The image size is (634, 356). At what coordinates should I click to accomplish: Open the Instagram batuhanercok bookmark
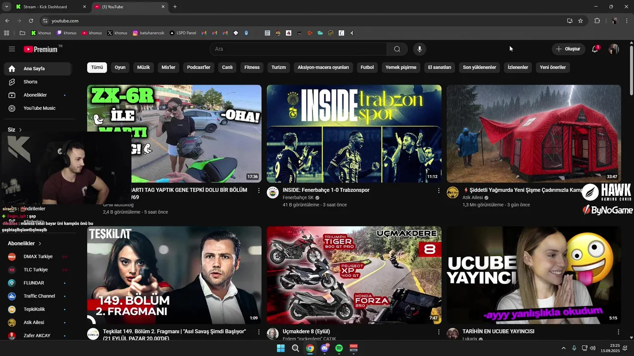149,33
